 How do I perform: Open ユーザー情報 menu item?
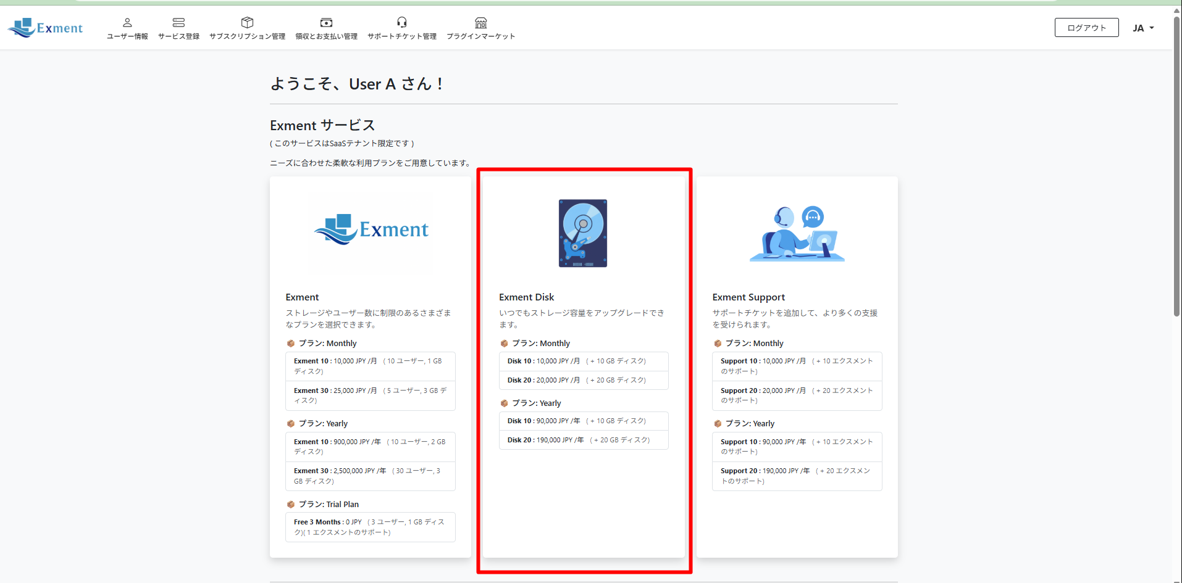click(x=127, y=36)
